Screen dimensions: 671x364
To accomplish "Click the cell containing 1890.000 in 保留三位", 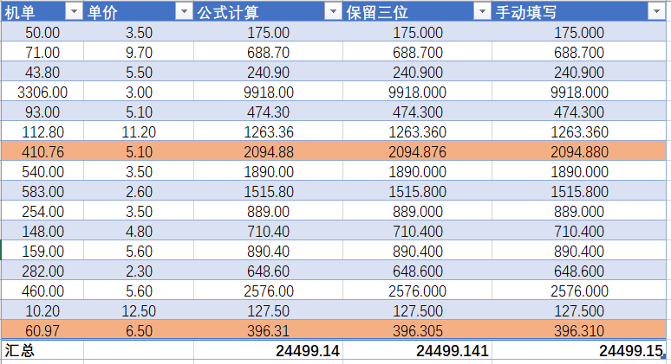I will coord(417,171).
